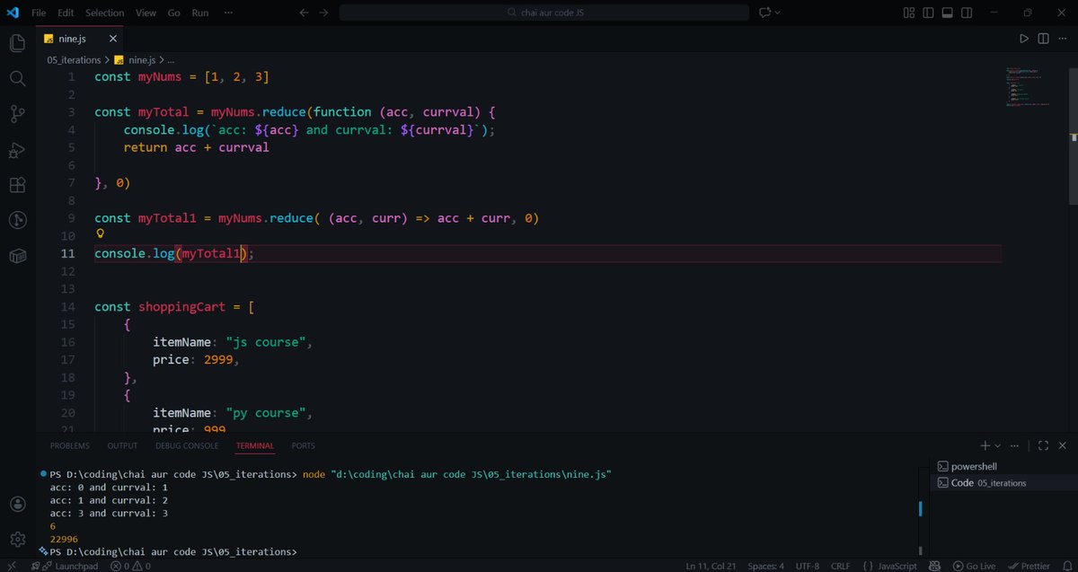Viewport: 1078px width, 572px height.
Task: Switch to the Terminal panel tab
Action: 255,445
